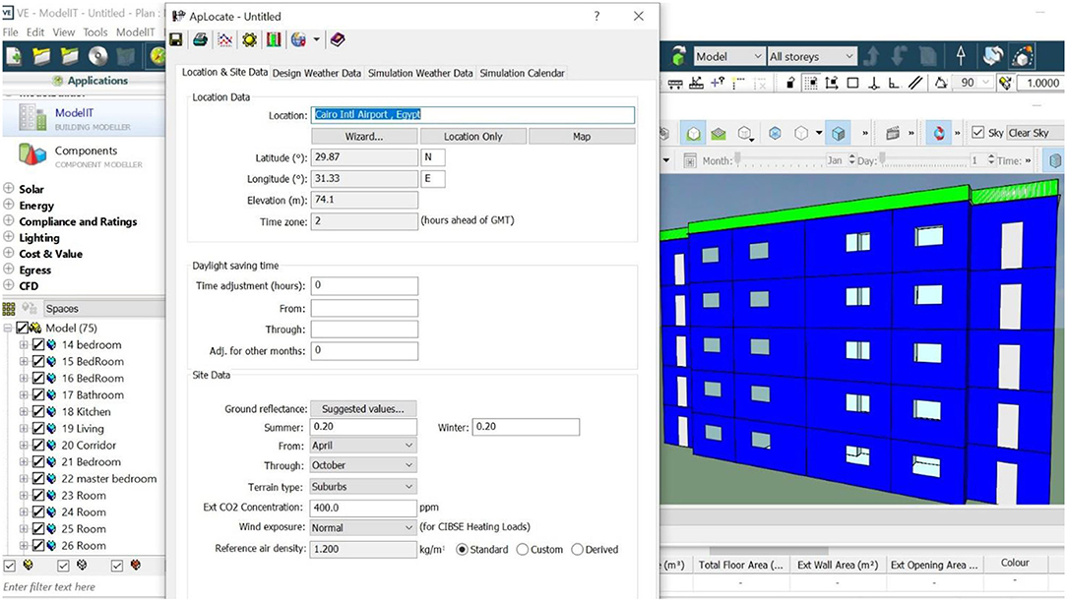Select the ModelIT building modeller application
The height and width of the screenshot is (601, 1067).
point(83,118)
